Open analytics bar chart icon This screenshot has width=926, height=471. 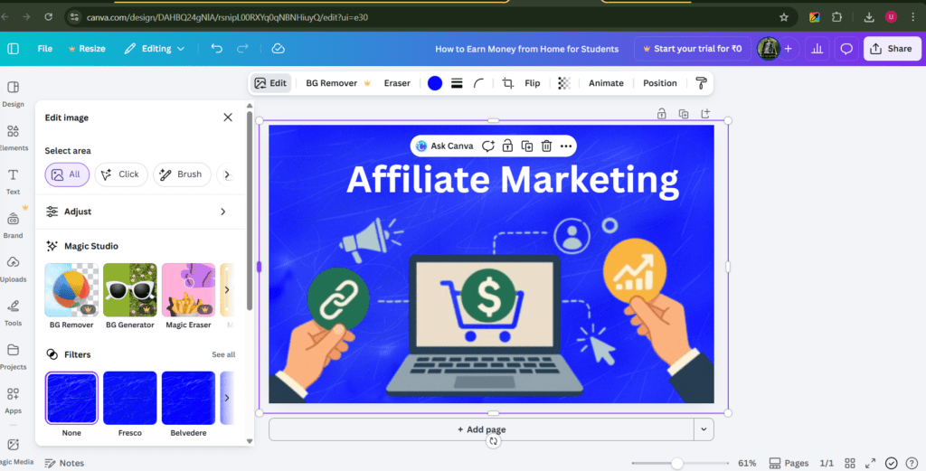click(x=817, y=49)
